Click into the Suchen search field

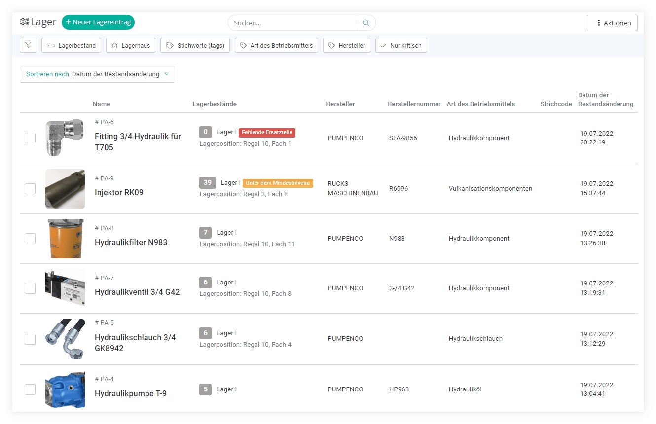click(292, 23)
